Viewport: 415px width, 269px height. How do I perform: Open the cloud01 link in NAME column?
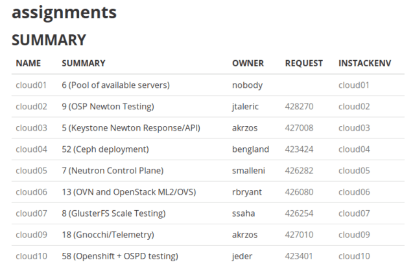[x=31, y=85]
